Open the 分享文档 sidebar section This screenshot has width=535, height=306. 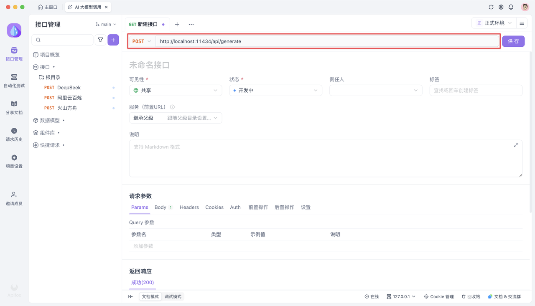point(14,108)
